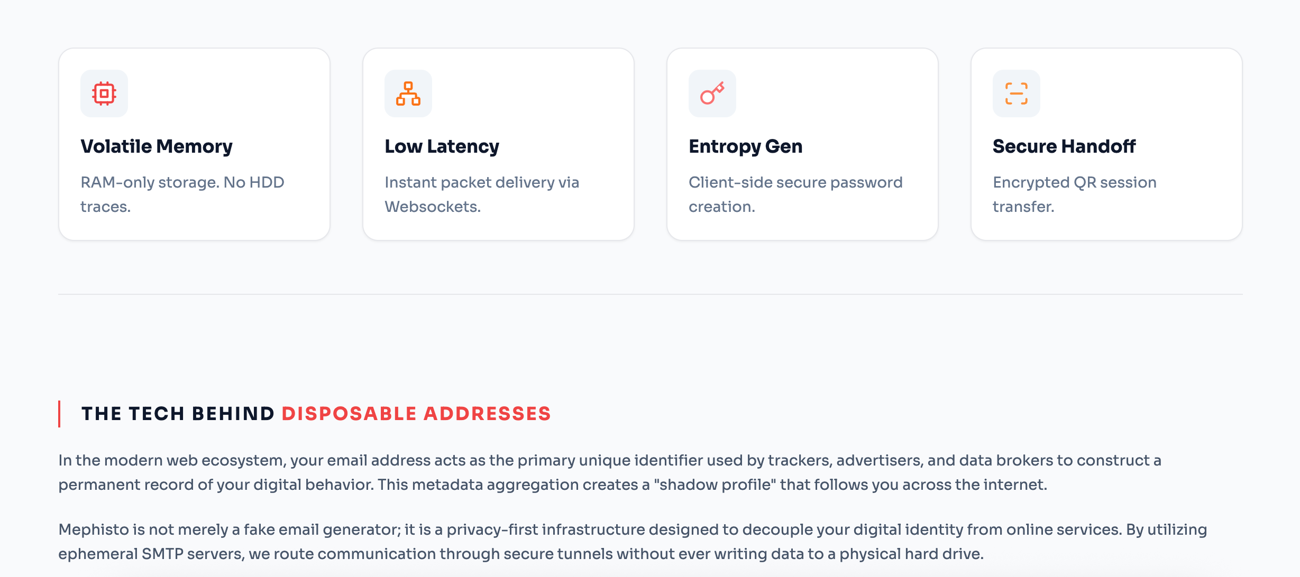Viewport: 1300px width, 577px height.
Task: Click the red 'Disposable Addresses' heading text
Action: pyautogui.click(x=416, y=414)
